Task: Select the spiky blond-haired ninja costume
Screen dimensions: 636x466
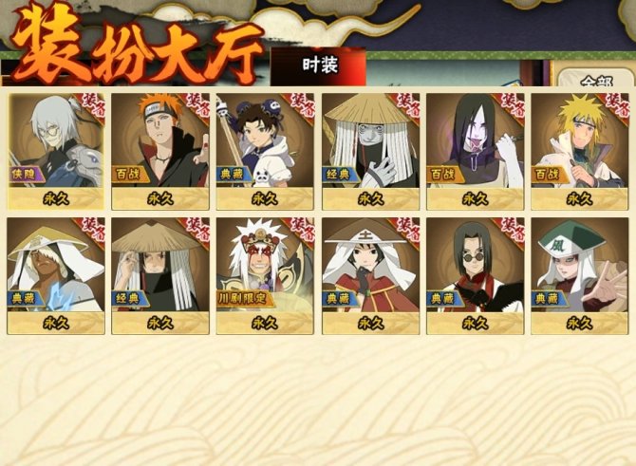Action: click(580, 151)
